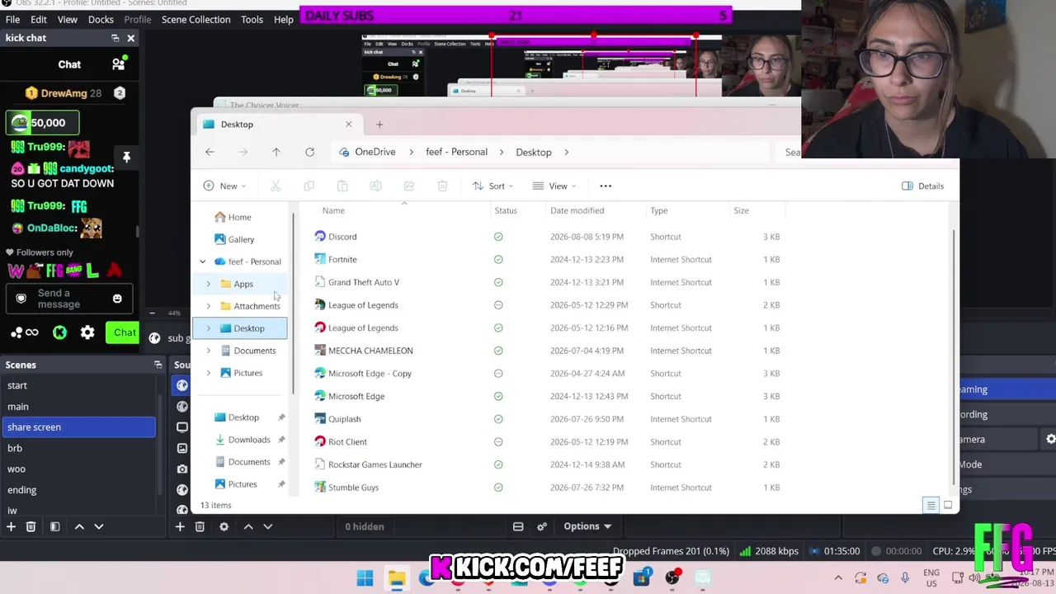Select the brb scene
The image size is (1056, 594).
(x=79, y=448)
